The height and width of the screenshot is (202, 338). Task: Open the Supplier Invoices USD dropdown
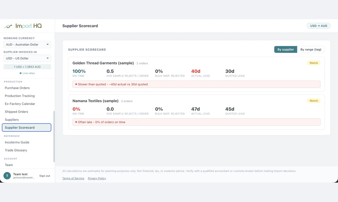[x=27, y=58]
